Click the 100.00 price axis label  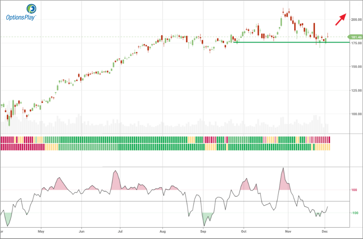tap(356, 114)
